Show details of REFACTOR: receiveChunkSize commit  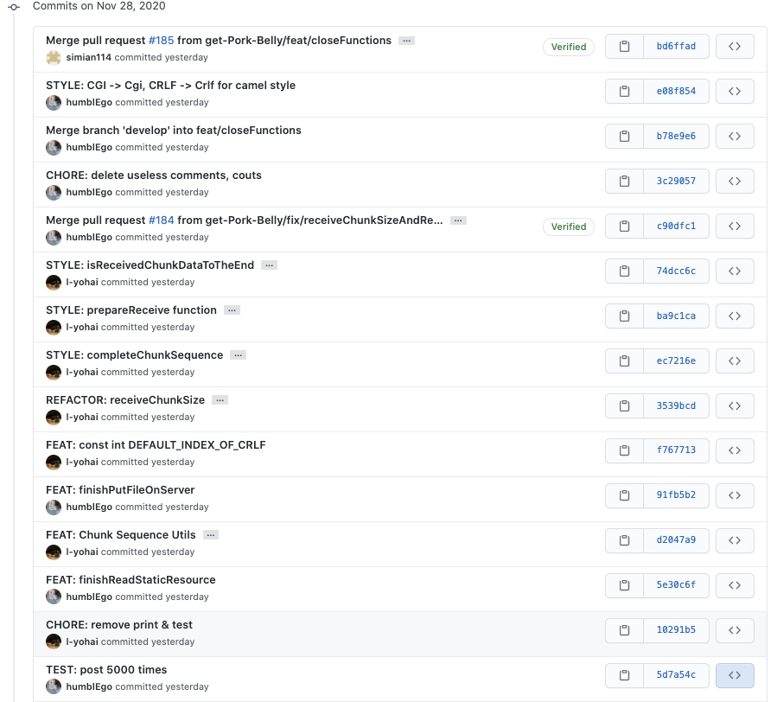(x=220, y=400)
